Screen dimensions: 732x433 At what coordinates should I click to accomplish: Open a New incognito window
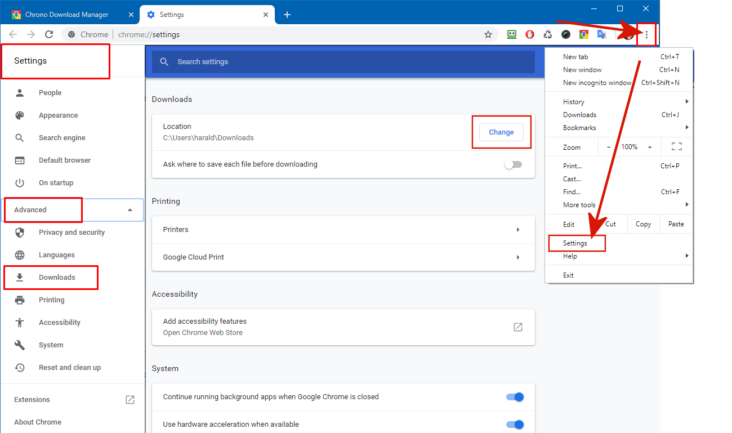[x=619, y=83]
